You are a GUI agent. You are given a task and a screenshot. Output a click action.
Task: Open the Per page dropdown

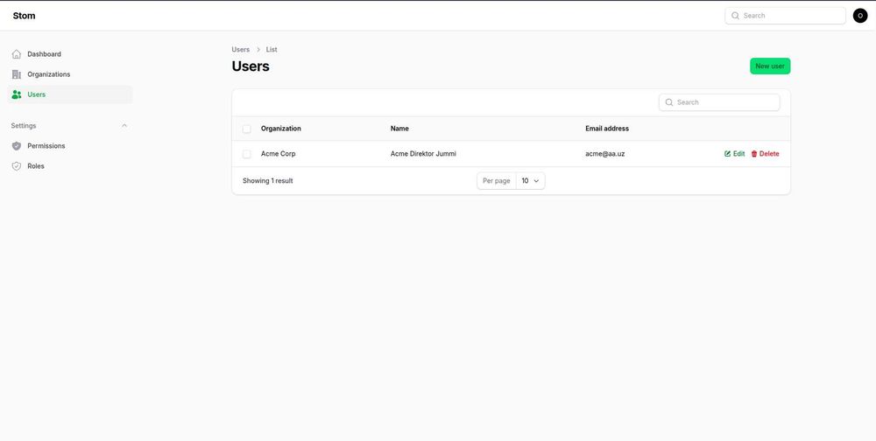tap(530, 181)
